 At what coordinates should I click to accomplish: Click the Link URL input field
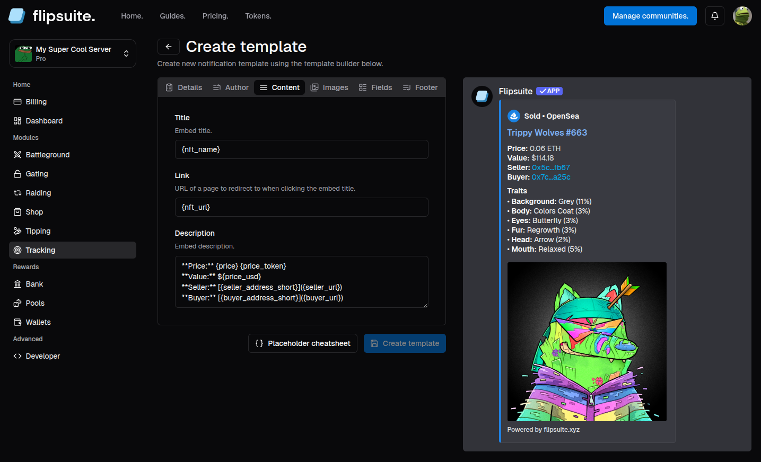[302, 207]
